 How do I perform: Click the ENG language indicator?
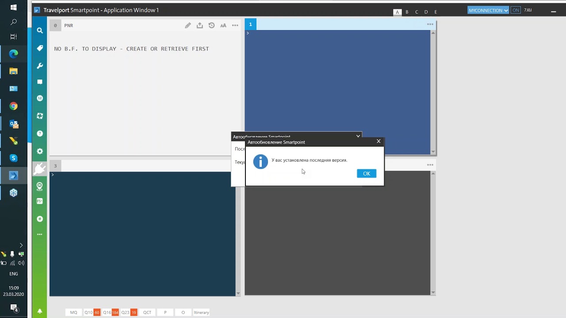click(x=14, y=274)
